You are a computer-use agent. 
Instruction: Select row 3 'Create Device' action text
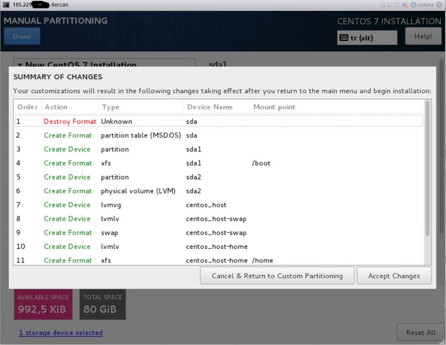(67, 149)
